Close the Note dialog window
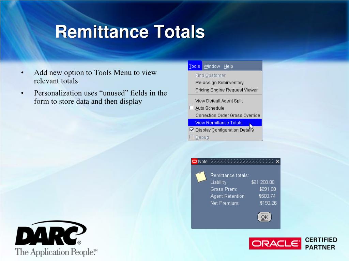349x261 pixels. point(277,161)
